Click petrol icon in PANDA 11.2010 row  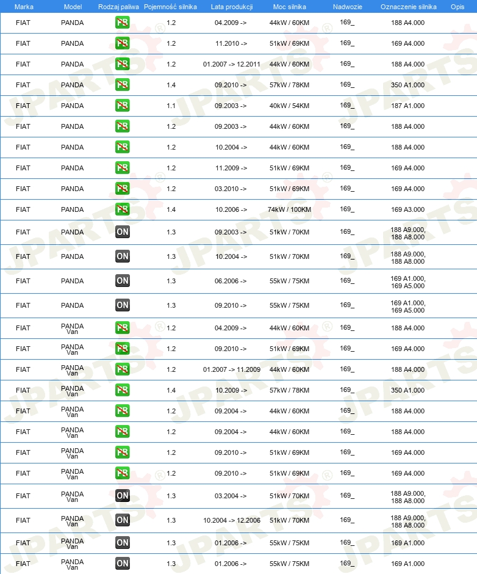pyautogui.click(x=122, y=43)
